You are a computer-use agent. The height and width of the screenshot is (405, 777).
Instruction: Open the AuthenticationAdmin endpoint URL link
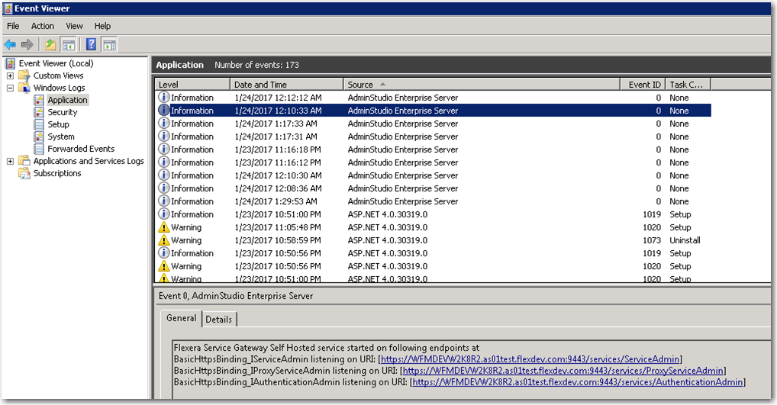[x=578, y=381]
